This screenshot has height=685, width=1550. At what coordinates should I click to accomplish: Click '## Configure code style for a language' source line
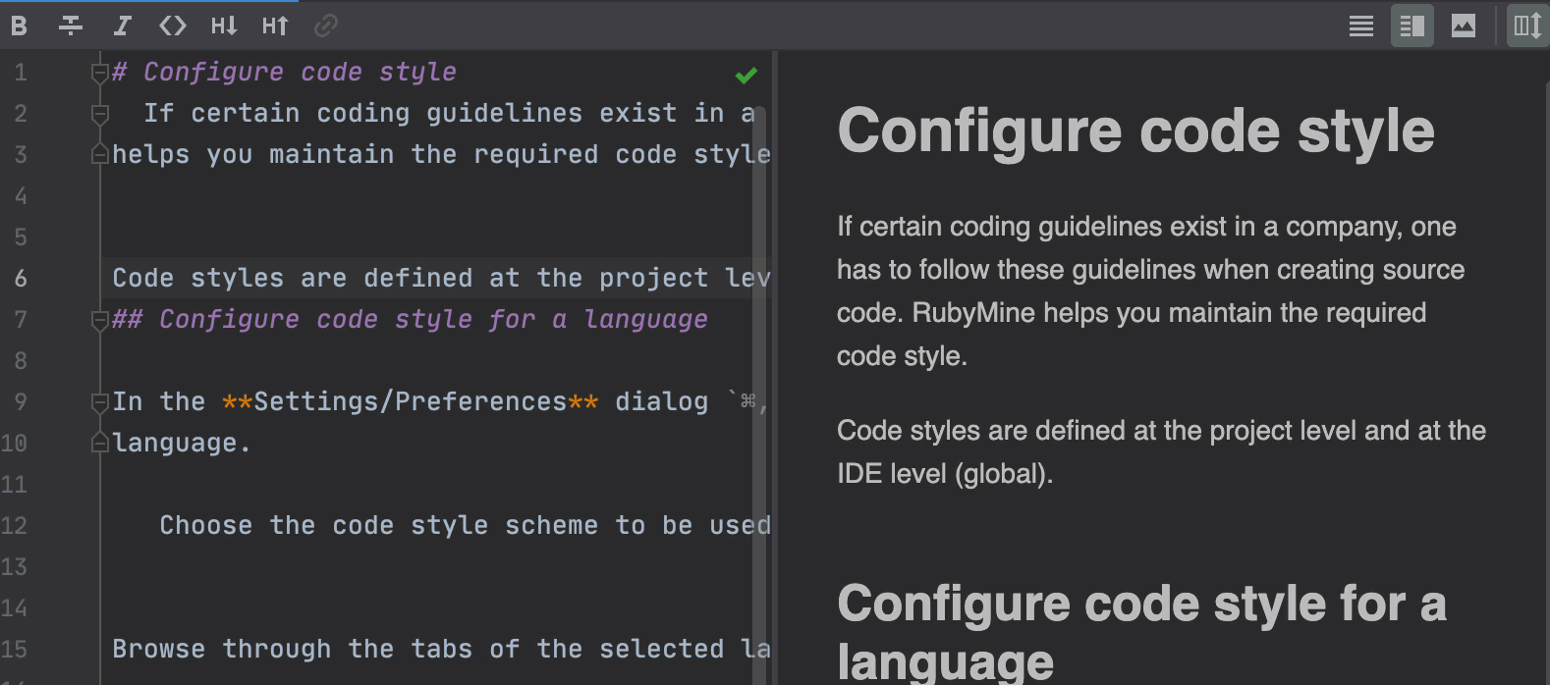[x=411, y=320]
